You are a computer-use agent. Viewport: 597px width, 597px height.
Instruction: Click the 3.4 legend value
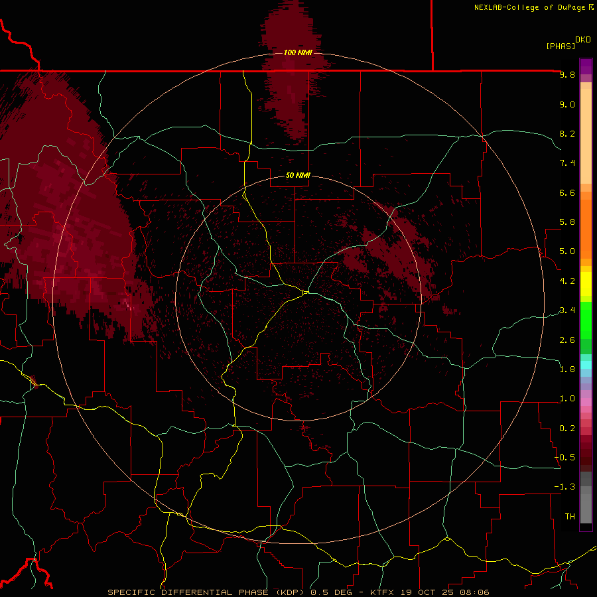point(567,310)
